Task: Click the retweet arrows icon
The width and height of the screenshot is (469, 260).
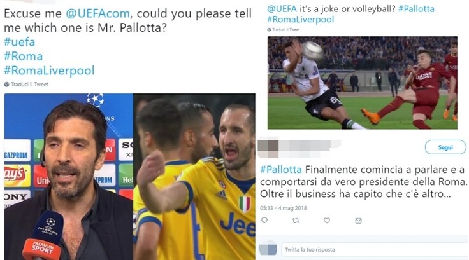Action: [x=296, y=221]
